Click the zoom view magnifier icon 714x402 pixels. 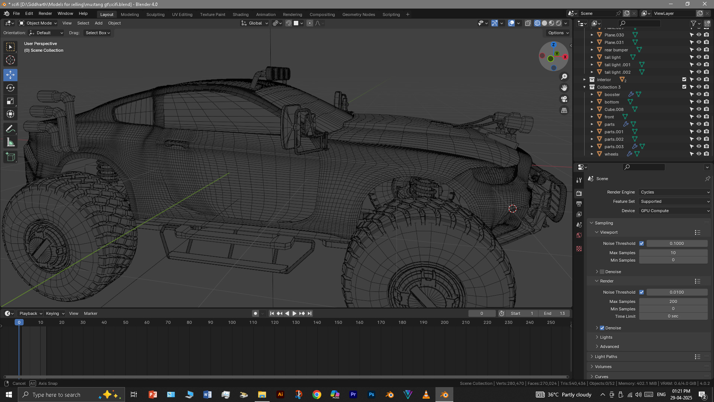(x=564, y=77)
